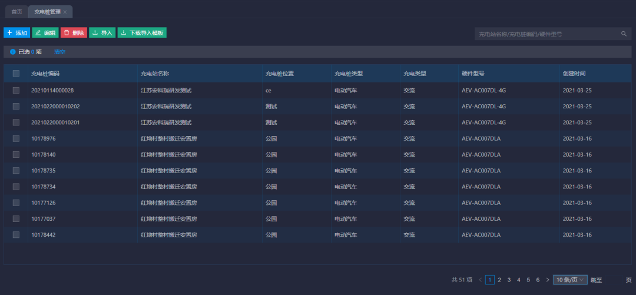
Task: Check the row 2021022000010201 checkbox
Action: coord(16,122)
